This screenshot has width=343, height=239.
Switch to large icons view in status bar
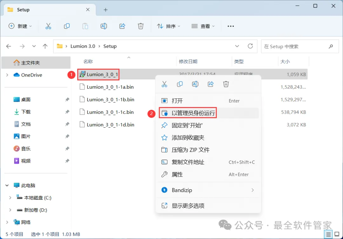[x=337, y=235]
